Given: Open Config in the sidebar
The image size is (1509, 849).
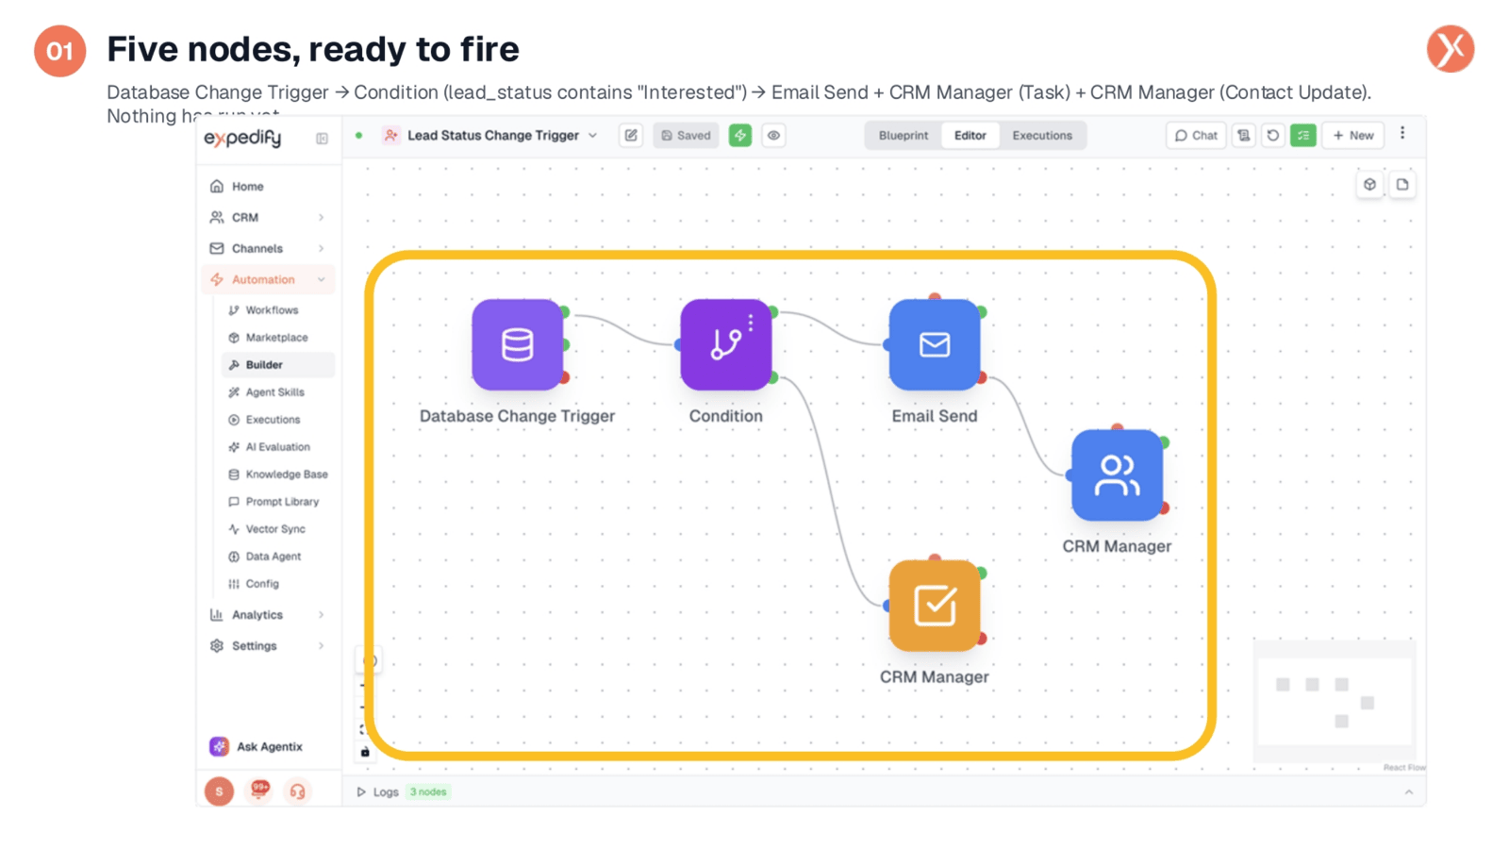Looking at the screenshot, I should point(278,583).
